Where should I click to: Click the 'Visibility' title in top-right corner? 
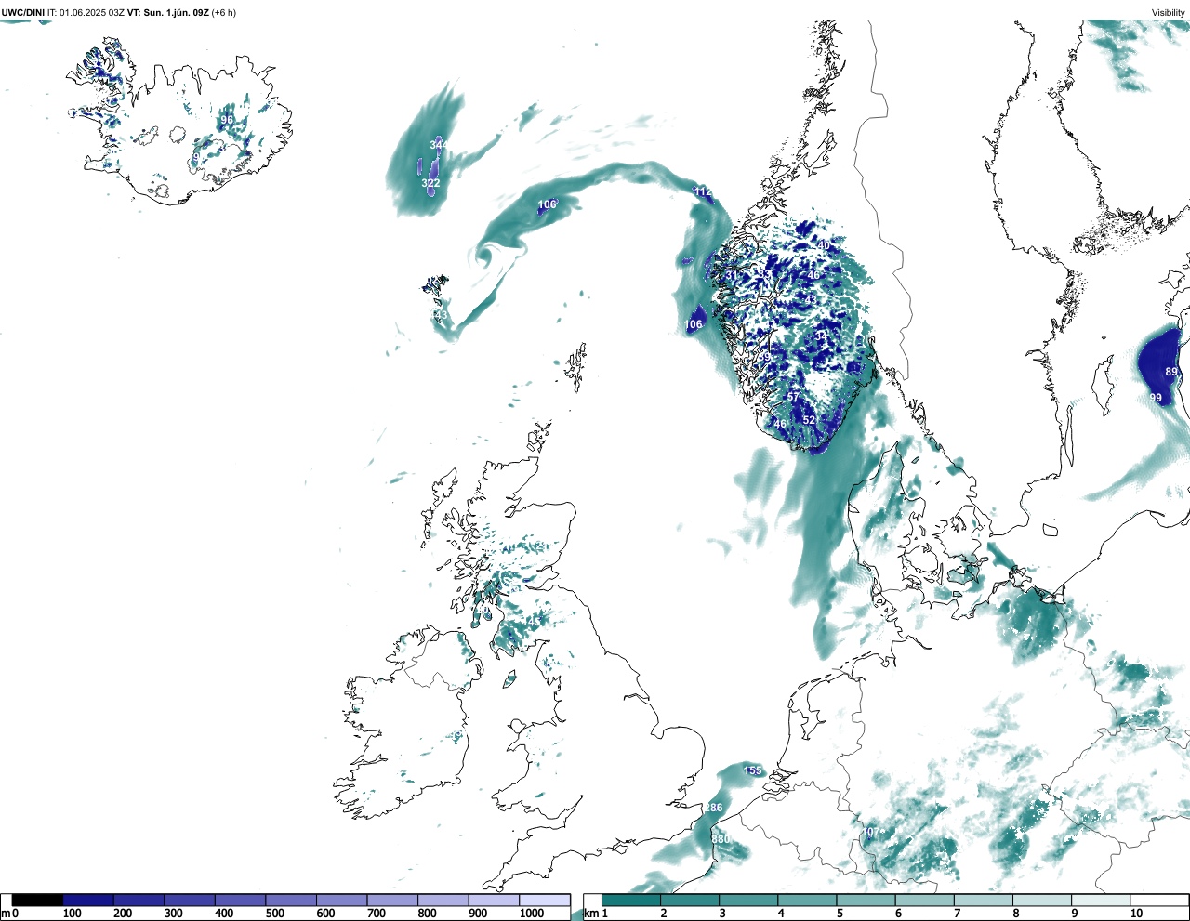point(1169,12)
